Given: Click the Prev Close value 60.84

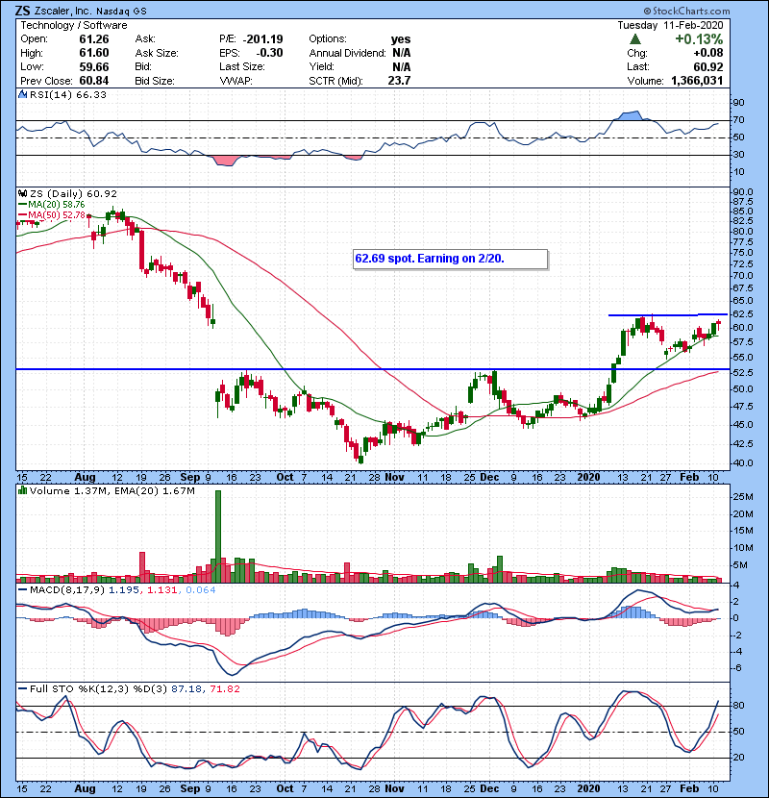Looking at the screenshot, I should 94,81.
